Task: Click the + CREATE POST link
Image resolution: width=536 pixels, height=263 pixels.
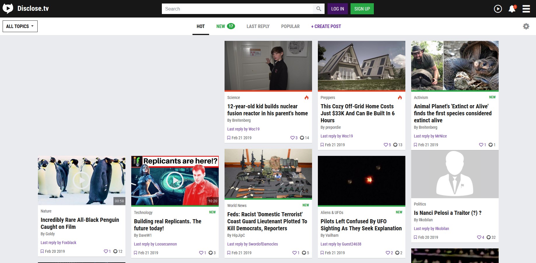Action: coord(326,26)
